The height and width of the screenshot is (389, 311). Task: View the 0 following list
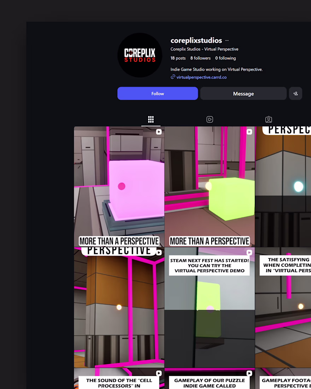[x=225, y=58]
